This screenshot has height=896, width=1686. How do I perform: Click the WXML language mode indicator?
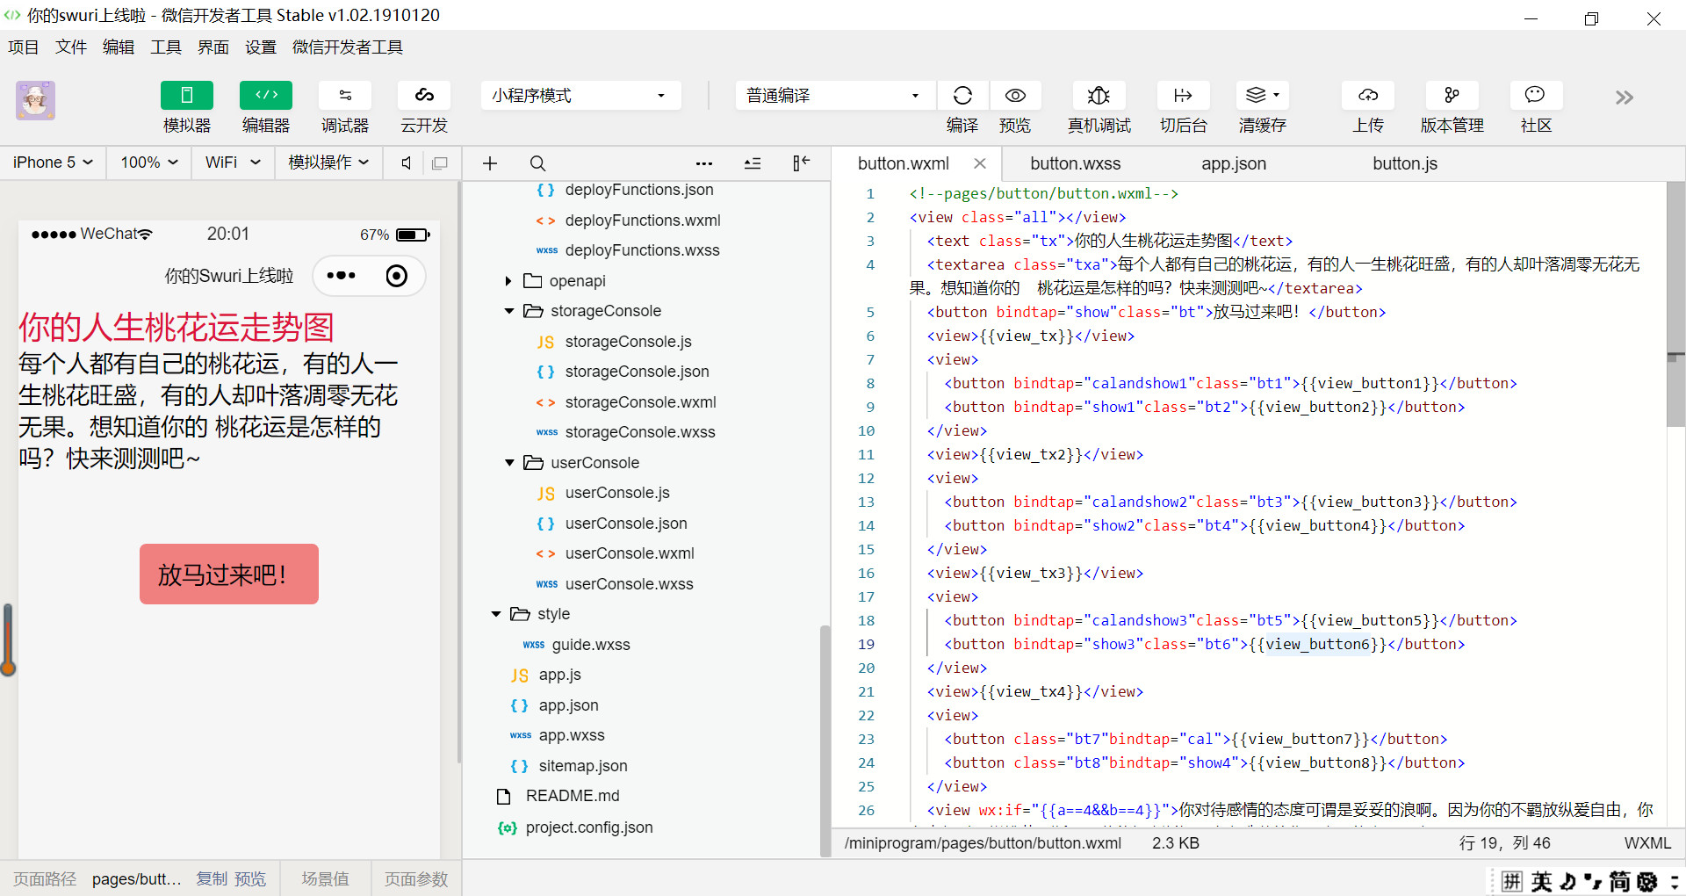[x=1647, y=843]
